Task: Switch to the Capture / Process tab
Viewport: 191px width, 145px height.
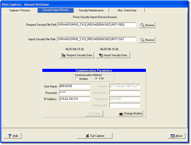Action: [x=19, y=10]
